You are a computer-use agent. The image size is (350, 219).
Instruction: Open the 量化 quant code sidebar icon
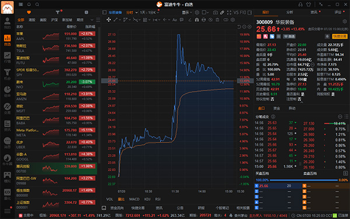click(7, 194)
